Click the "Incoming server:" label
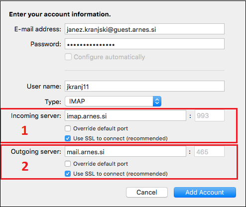Viewport: 246px width, 207px height. click(x=36, y=116)
